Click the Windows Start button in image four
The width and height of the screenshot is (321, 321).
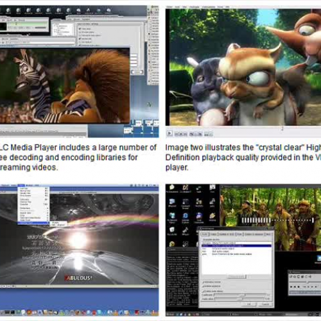tap(170, 315)
